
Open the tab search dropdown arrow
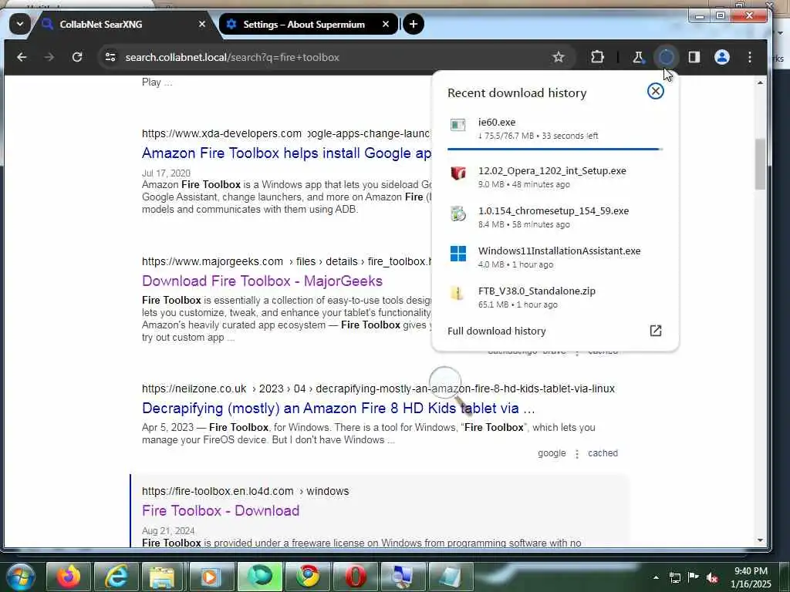click(x=19, y=24)
